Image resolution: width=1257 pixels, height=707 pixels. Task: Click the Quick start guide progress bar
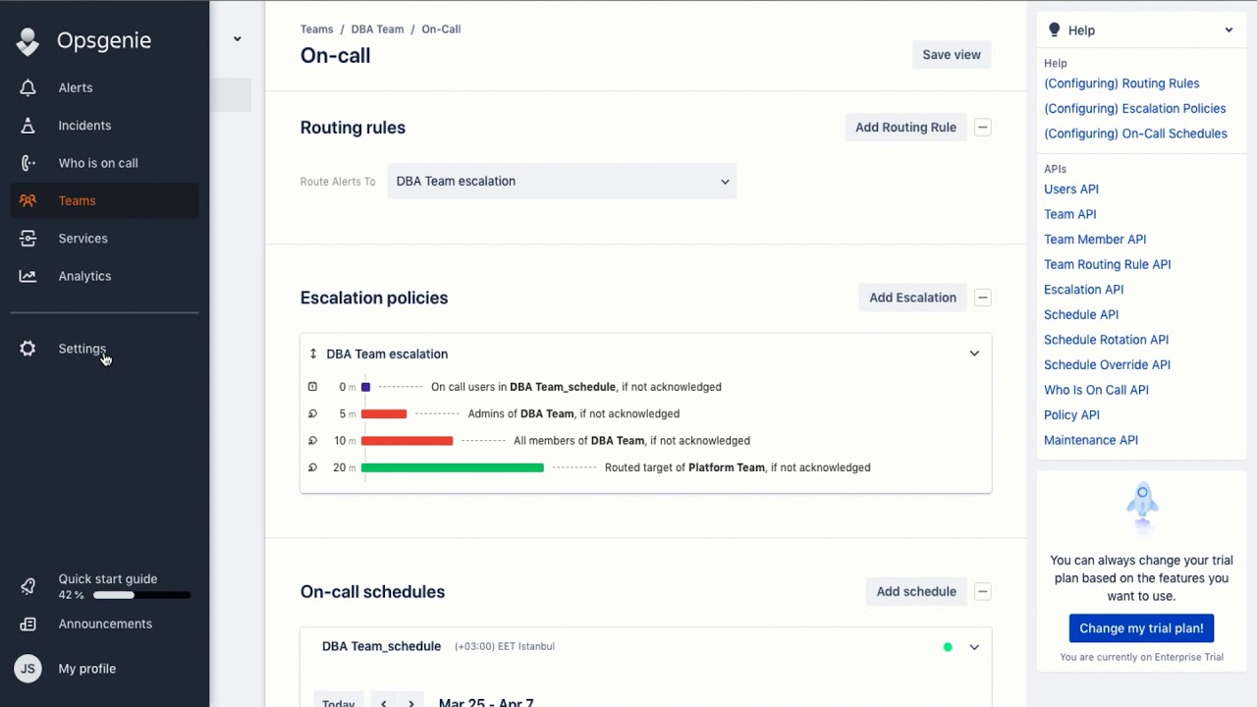[x=142, y=595]
